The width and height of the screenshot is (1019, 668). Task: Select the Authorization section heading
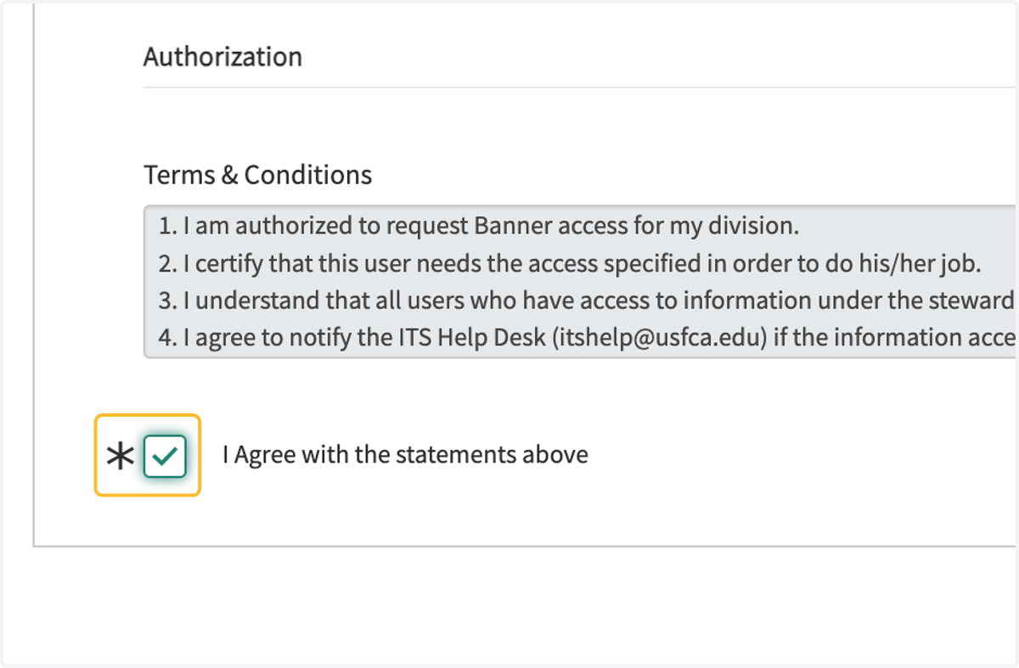tap(222, 57)
